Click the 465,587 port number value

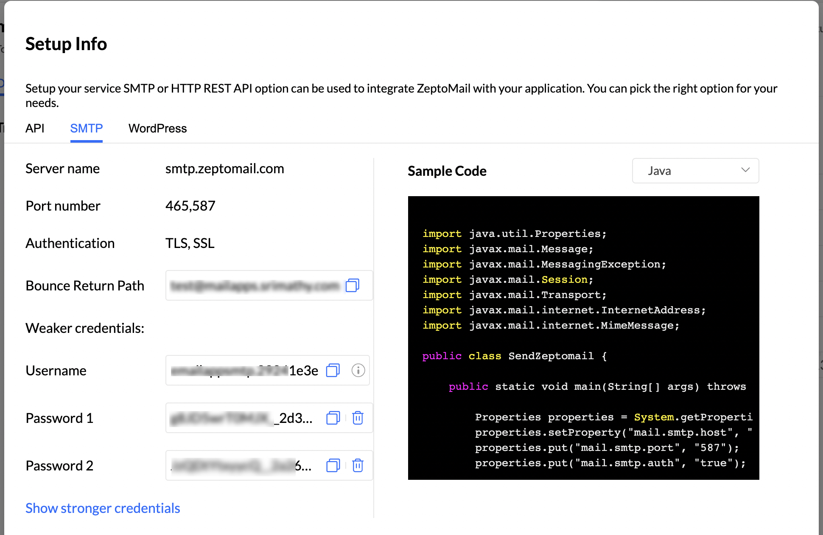tap(190, 206)
